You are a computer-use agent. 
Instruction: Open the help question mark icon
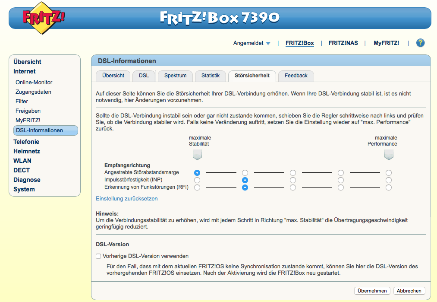point(420,43)
